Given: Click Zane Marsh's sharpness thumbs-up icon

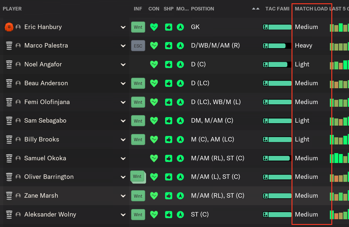Looking at the screenshot, I should (x=169, y=196).
